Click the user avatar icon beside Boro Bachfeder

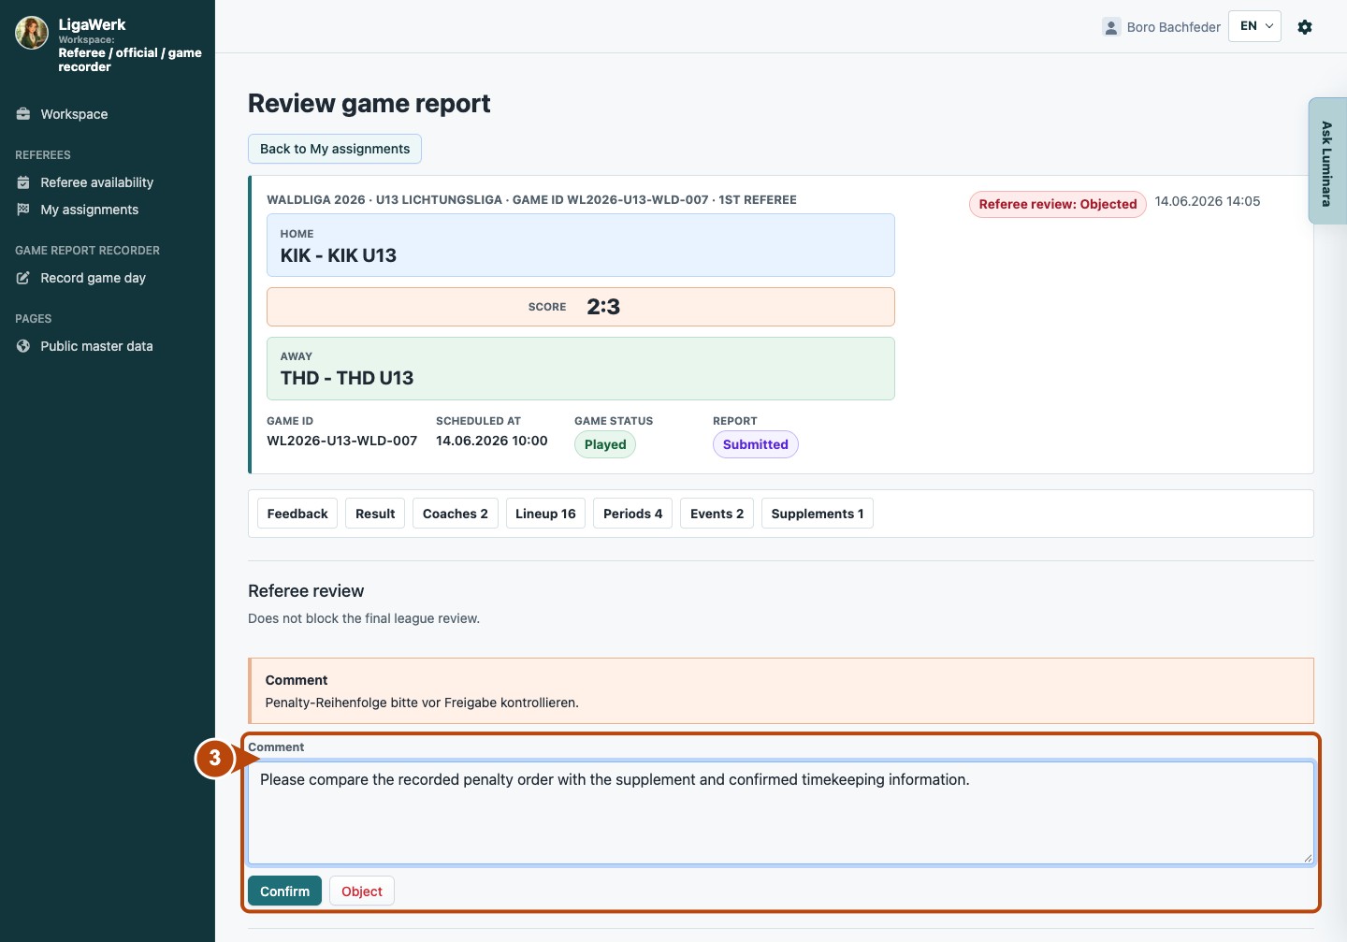click(x=1111, y=27)
